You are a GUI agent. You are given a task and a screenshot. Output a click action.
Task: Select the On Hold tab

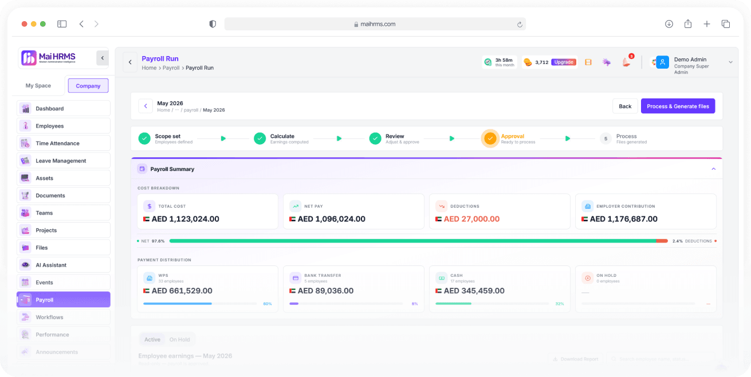(180, 339)
